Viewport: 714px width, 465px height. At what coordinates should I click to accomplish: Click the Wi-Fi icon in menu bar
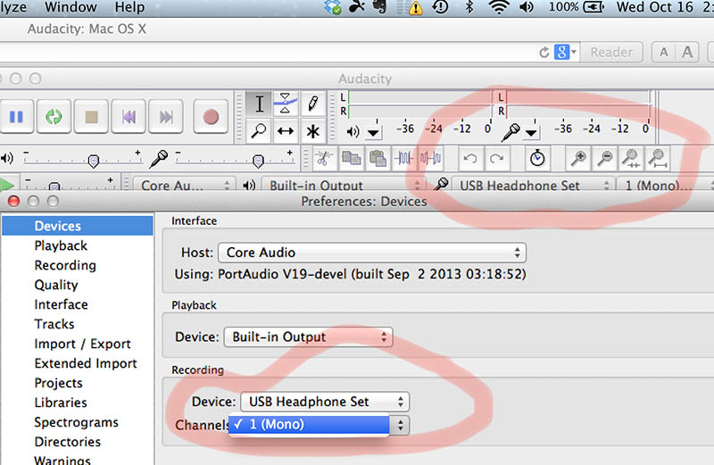click(x=499, y=7)
